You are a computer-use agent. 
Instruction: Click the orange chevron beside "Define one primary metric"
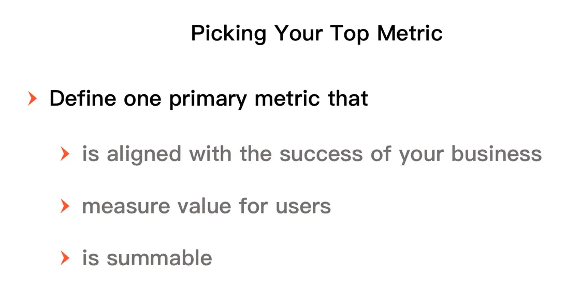pyautogui.click(x=33, y=98)
